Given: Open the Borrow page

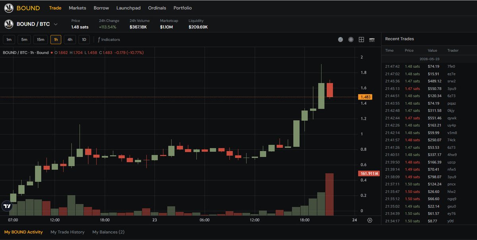Looking at the screenshot, I should coord(101,8).
